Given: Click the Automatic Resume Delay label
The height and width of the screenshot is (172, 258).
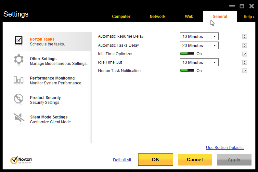Looking at the screenshot, I should (121, 36).
